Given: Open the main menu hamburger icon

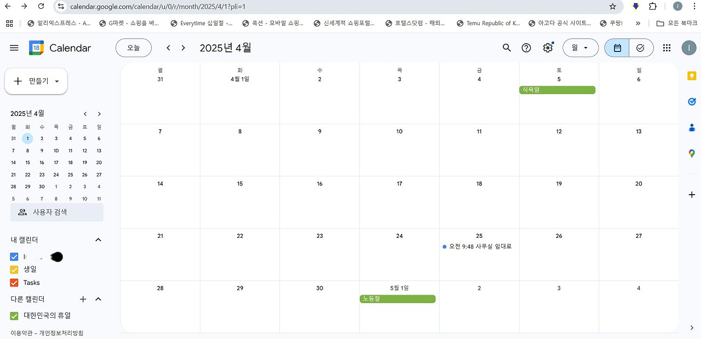Looking at the screenshot, I should (x=14, y=48).
